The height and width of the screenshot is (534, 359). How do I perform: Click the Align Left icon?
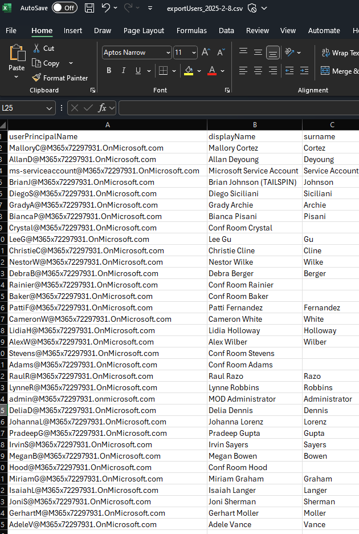(x=243, y=71)
